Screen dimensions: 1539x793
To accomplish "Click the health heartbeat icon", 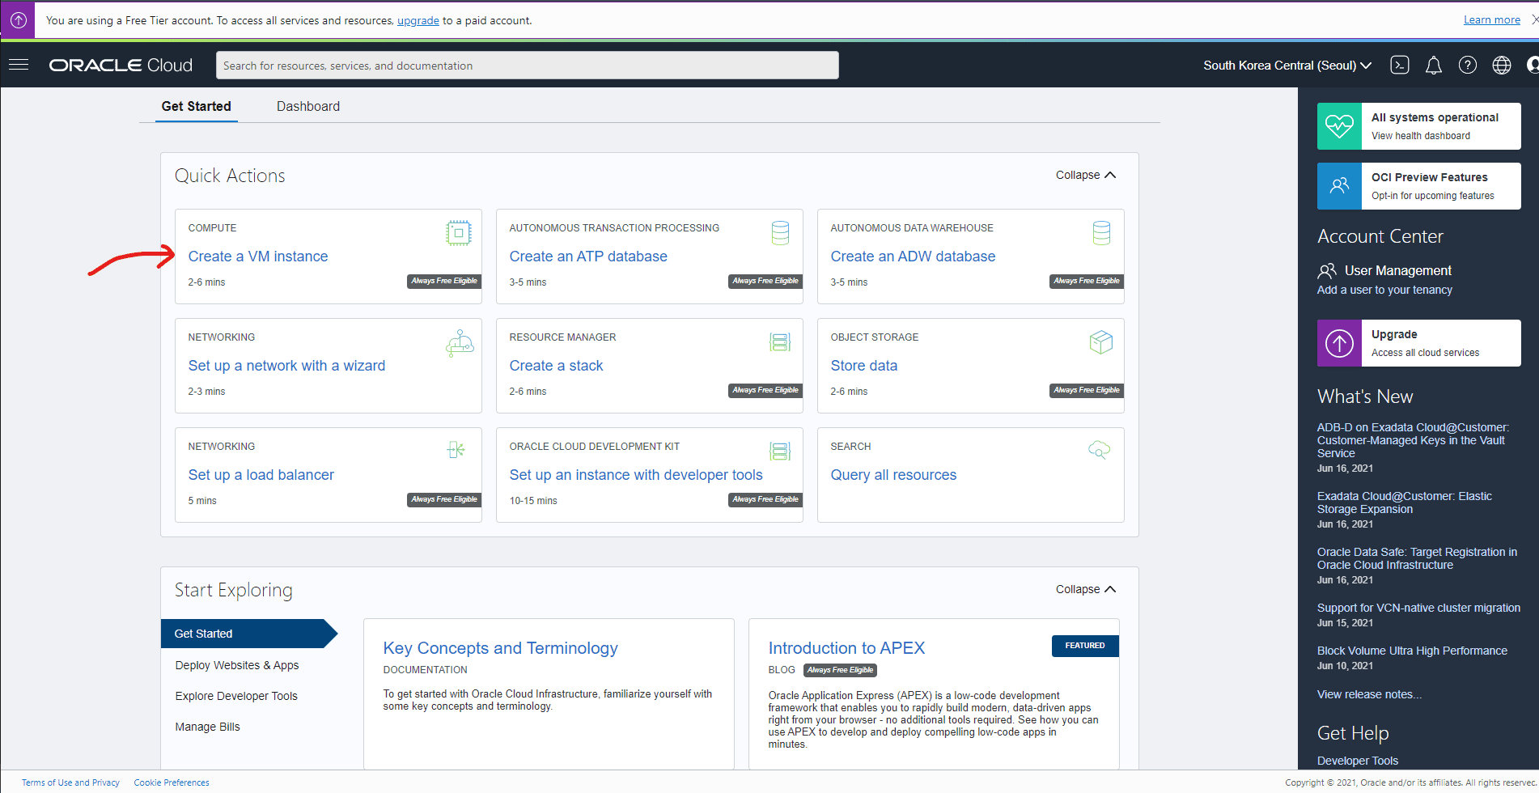I will pos(1339,126).
